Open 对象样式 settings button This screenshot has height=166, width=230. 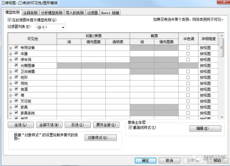[x=100, y=138]
